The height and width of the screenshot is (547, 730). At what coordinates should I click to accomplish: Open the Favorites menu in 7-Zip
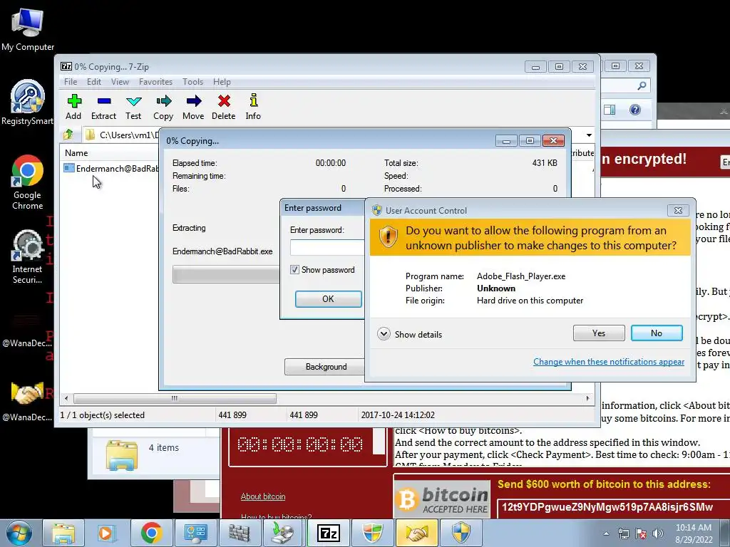point(156,82)
